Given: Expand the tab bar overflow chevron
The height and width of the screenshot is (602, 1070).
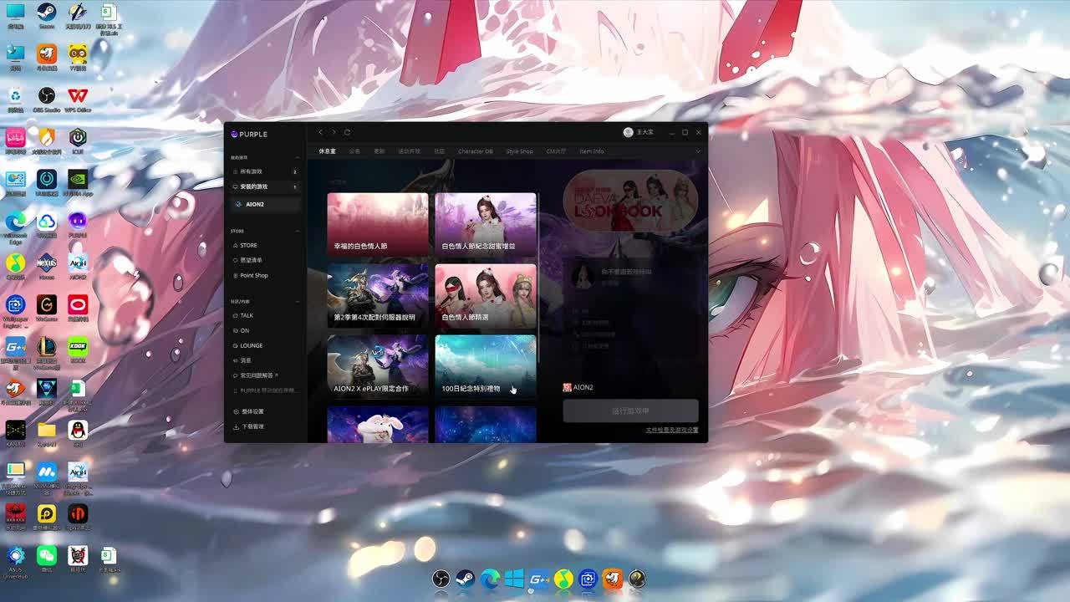Looking at the screenshot, I should 698,151.
